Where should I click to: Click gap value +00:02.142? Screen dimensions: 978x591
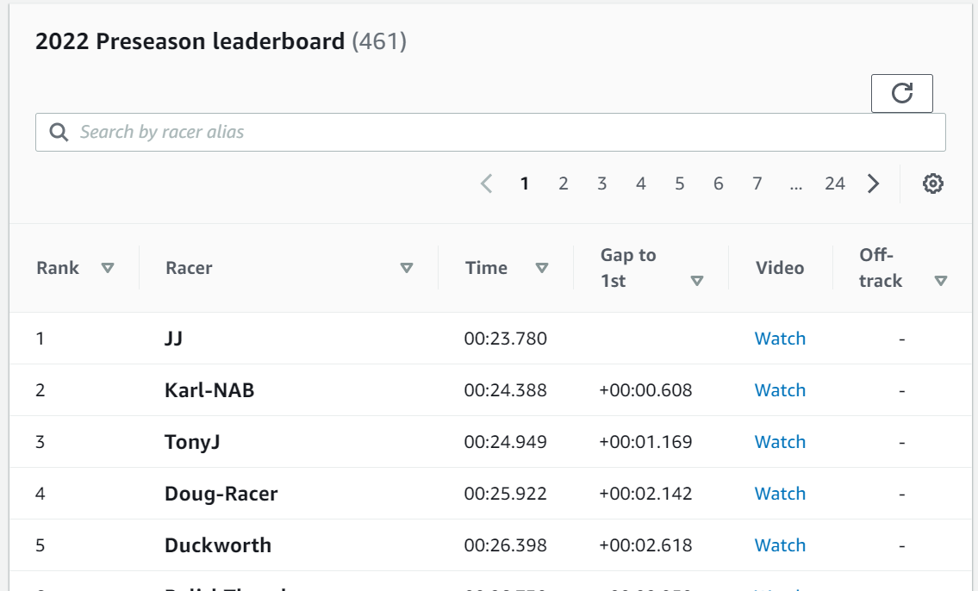(645, 494)
